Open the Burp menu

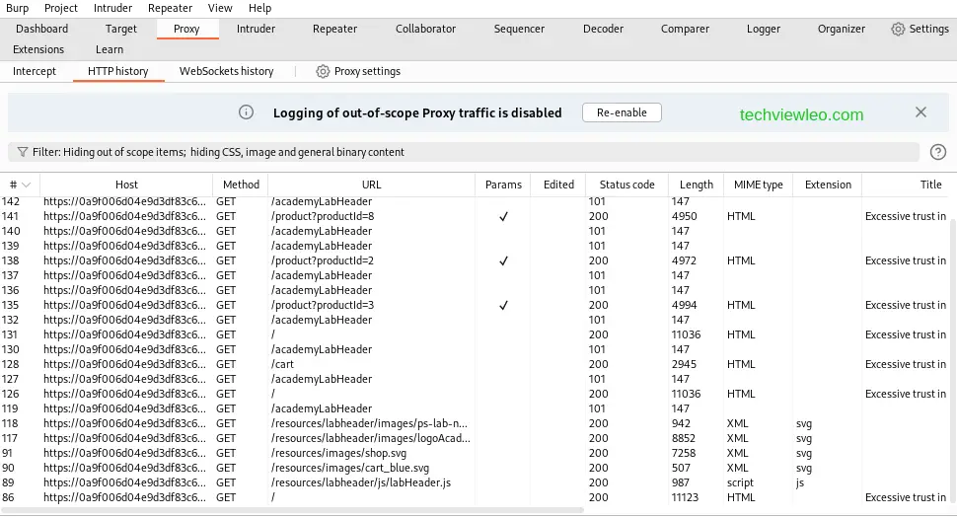(x=18, y=8)
